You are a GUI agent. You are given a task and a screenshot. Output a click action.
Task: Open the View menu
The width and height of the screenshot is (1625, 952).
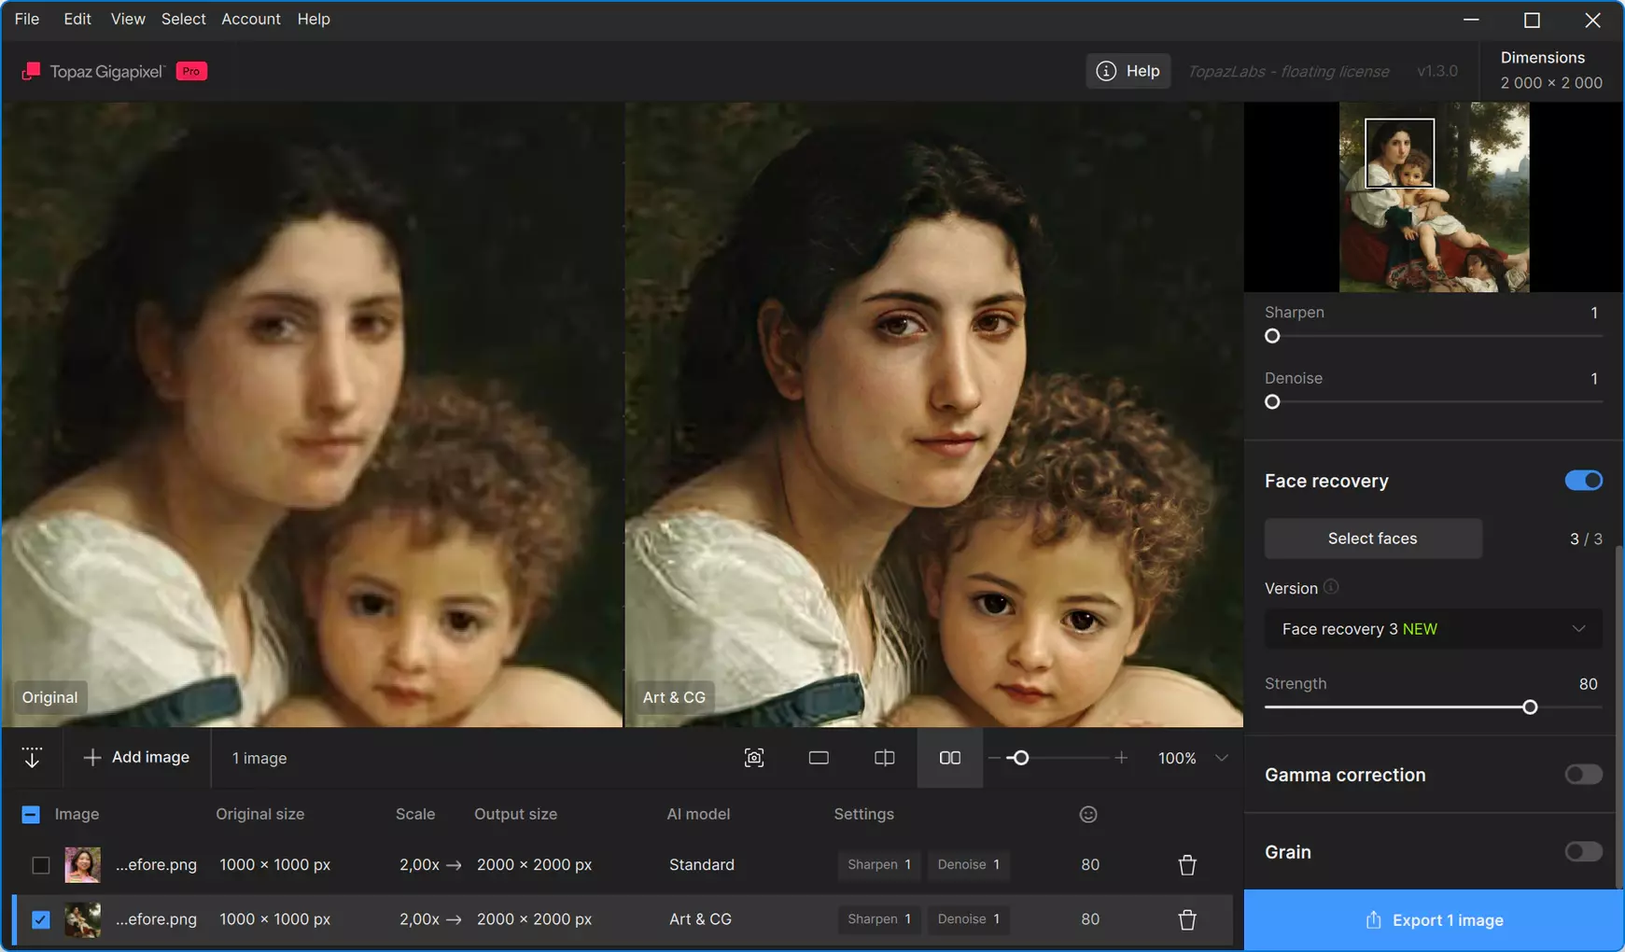point(128,19)
